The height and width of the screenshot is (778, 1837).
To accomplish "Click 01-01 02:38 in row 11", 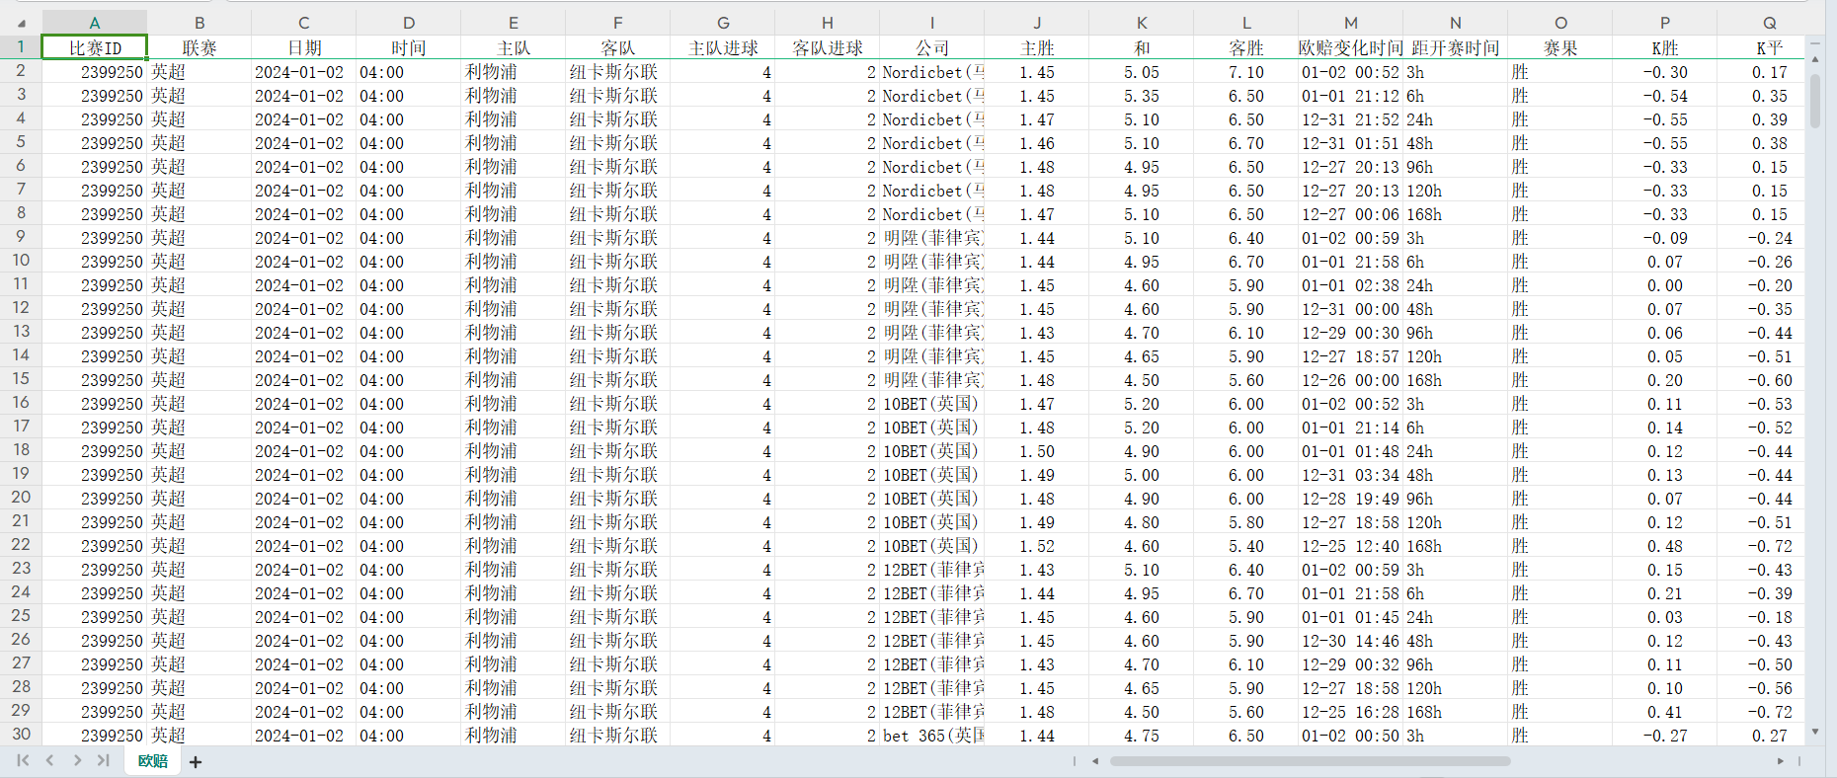I will pos(1350,285).
